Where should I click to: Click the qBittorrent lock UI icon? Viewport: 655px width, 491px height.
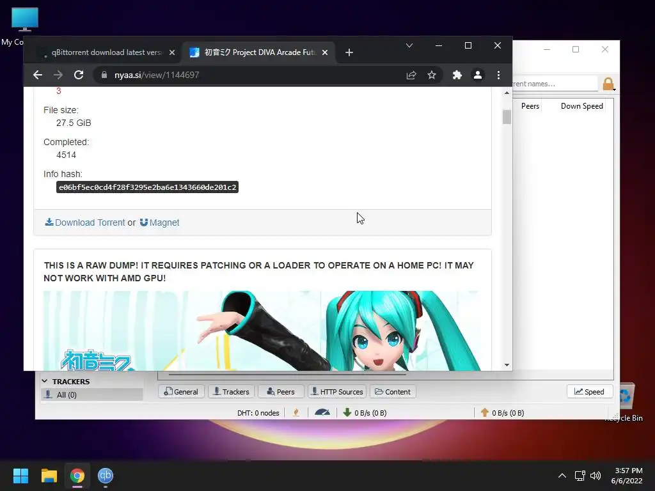tap(608, 84)
